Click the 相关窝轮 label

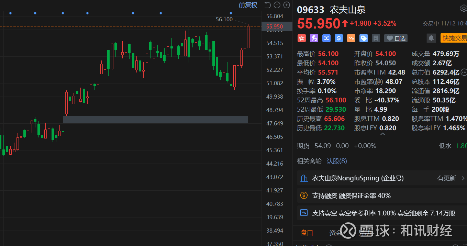click(x=309, y=161)
